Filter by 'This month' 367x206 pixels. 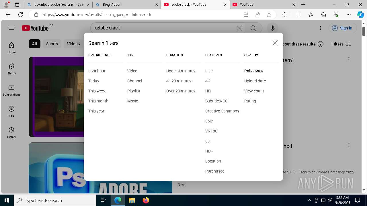tap(98, 101)
